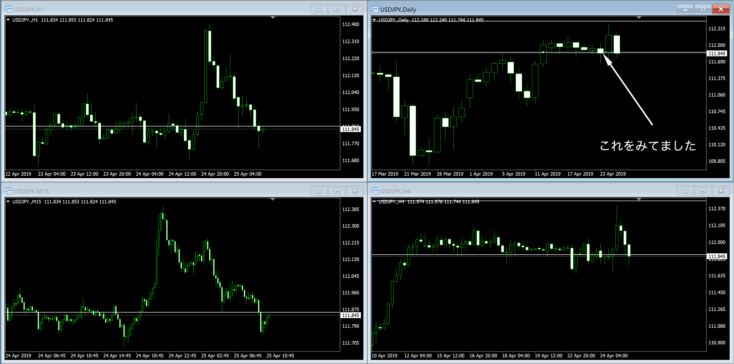The height and width of the screenshot is (364, 734).
Task: Click the USDJPY,M15 window chart icon
Action: 9,191
